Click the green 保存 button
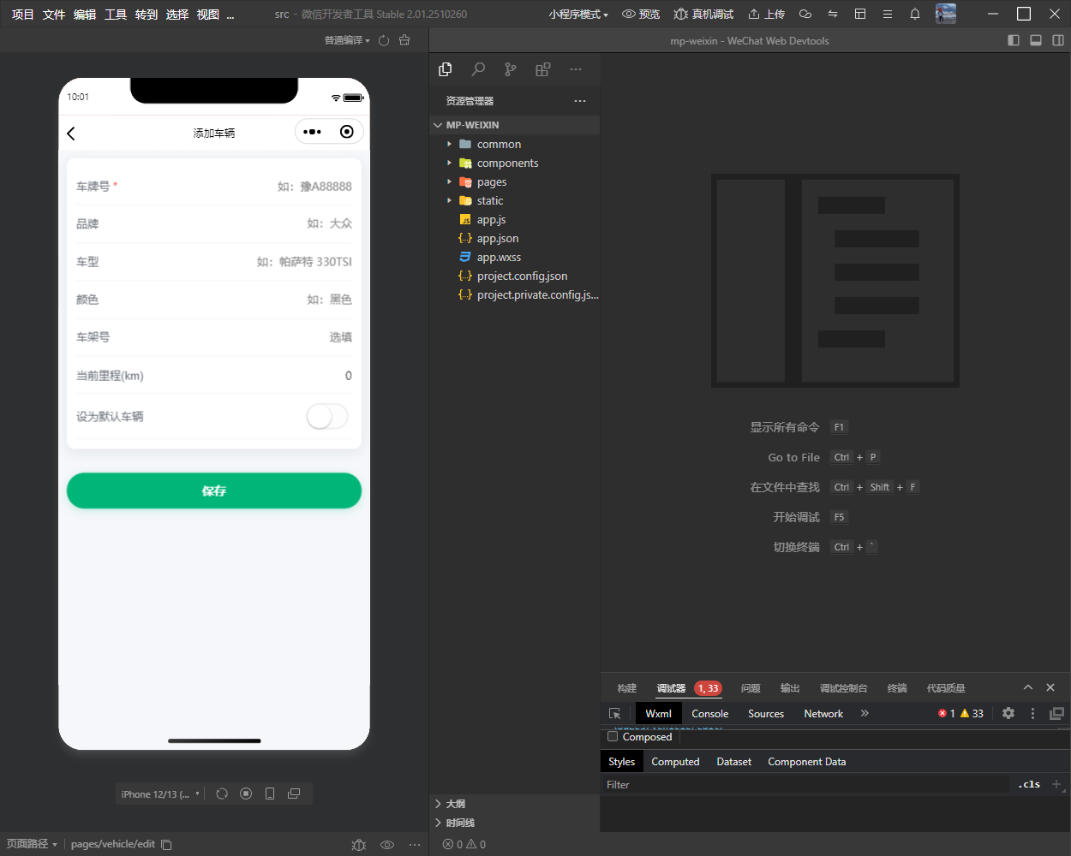The image size is (1071, 856). pos(214,490)
